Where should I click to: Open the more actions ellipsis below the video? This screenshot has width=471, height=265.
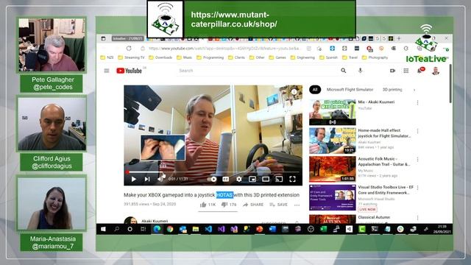[x=297, y=205]
